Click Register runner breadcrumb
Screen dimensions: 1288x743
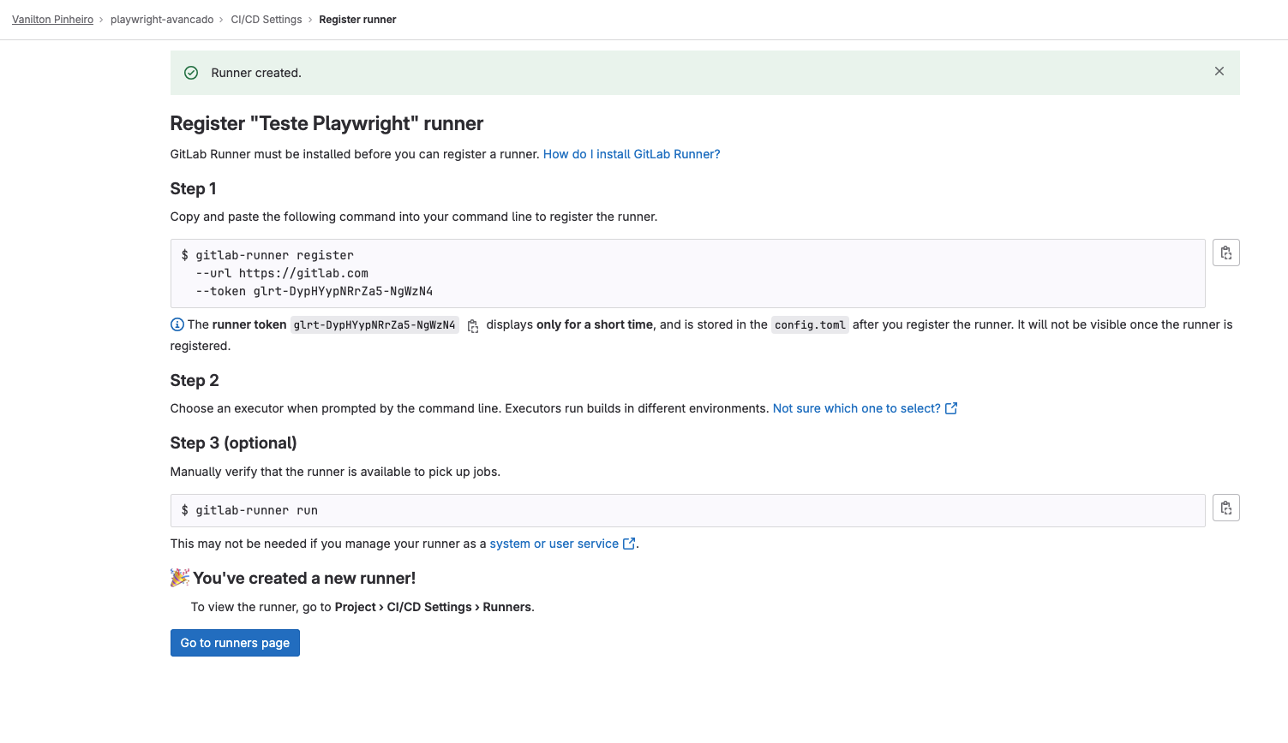pyautogui.click(x=357, y=20)
